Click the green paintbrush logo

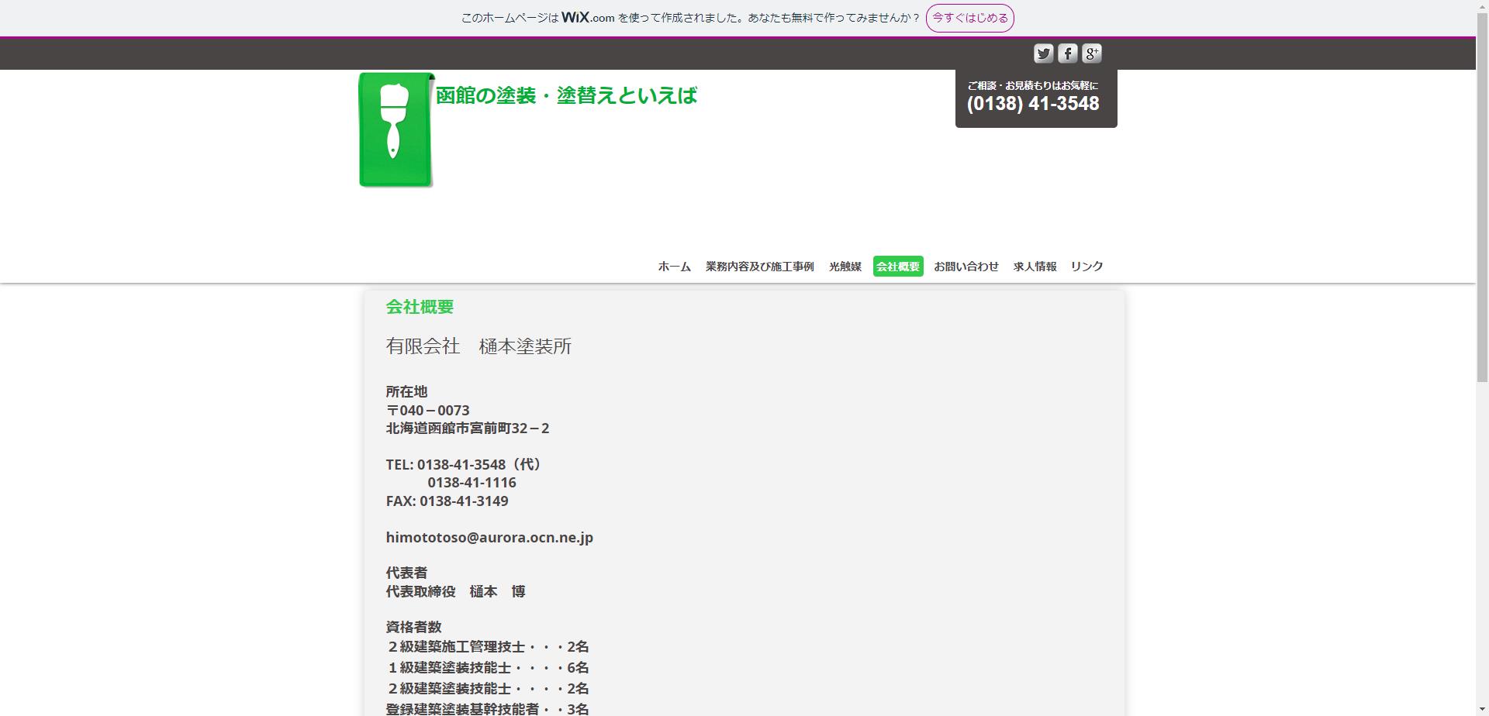click(394, 129)
